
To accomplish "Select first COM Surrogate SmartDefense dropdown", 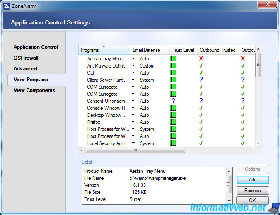I will pos(133,87).
